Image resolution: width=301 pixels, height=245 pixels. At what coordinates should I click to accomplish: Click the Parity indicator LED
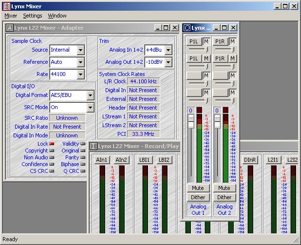click(83, 157)
